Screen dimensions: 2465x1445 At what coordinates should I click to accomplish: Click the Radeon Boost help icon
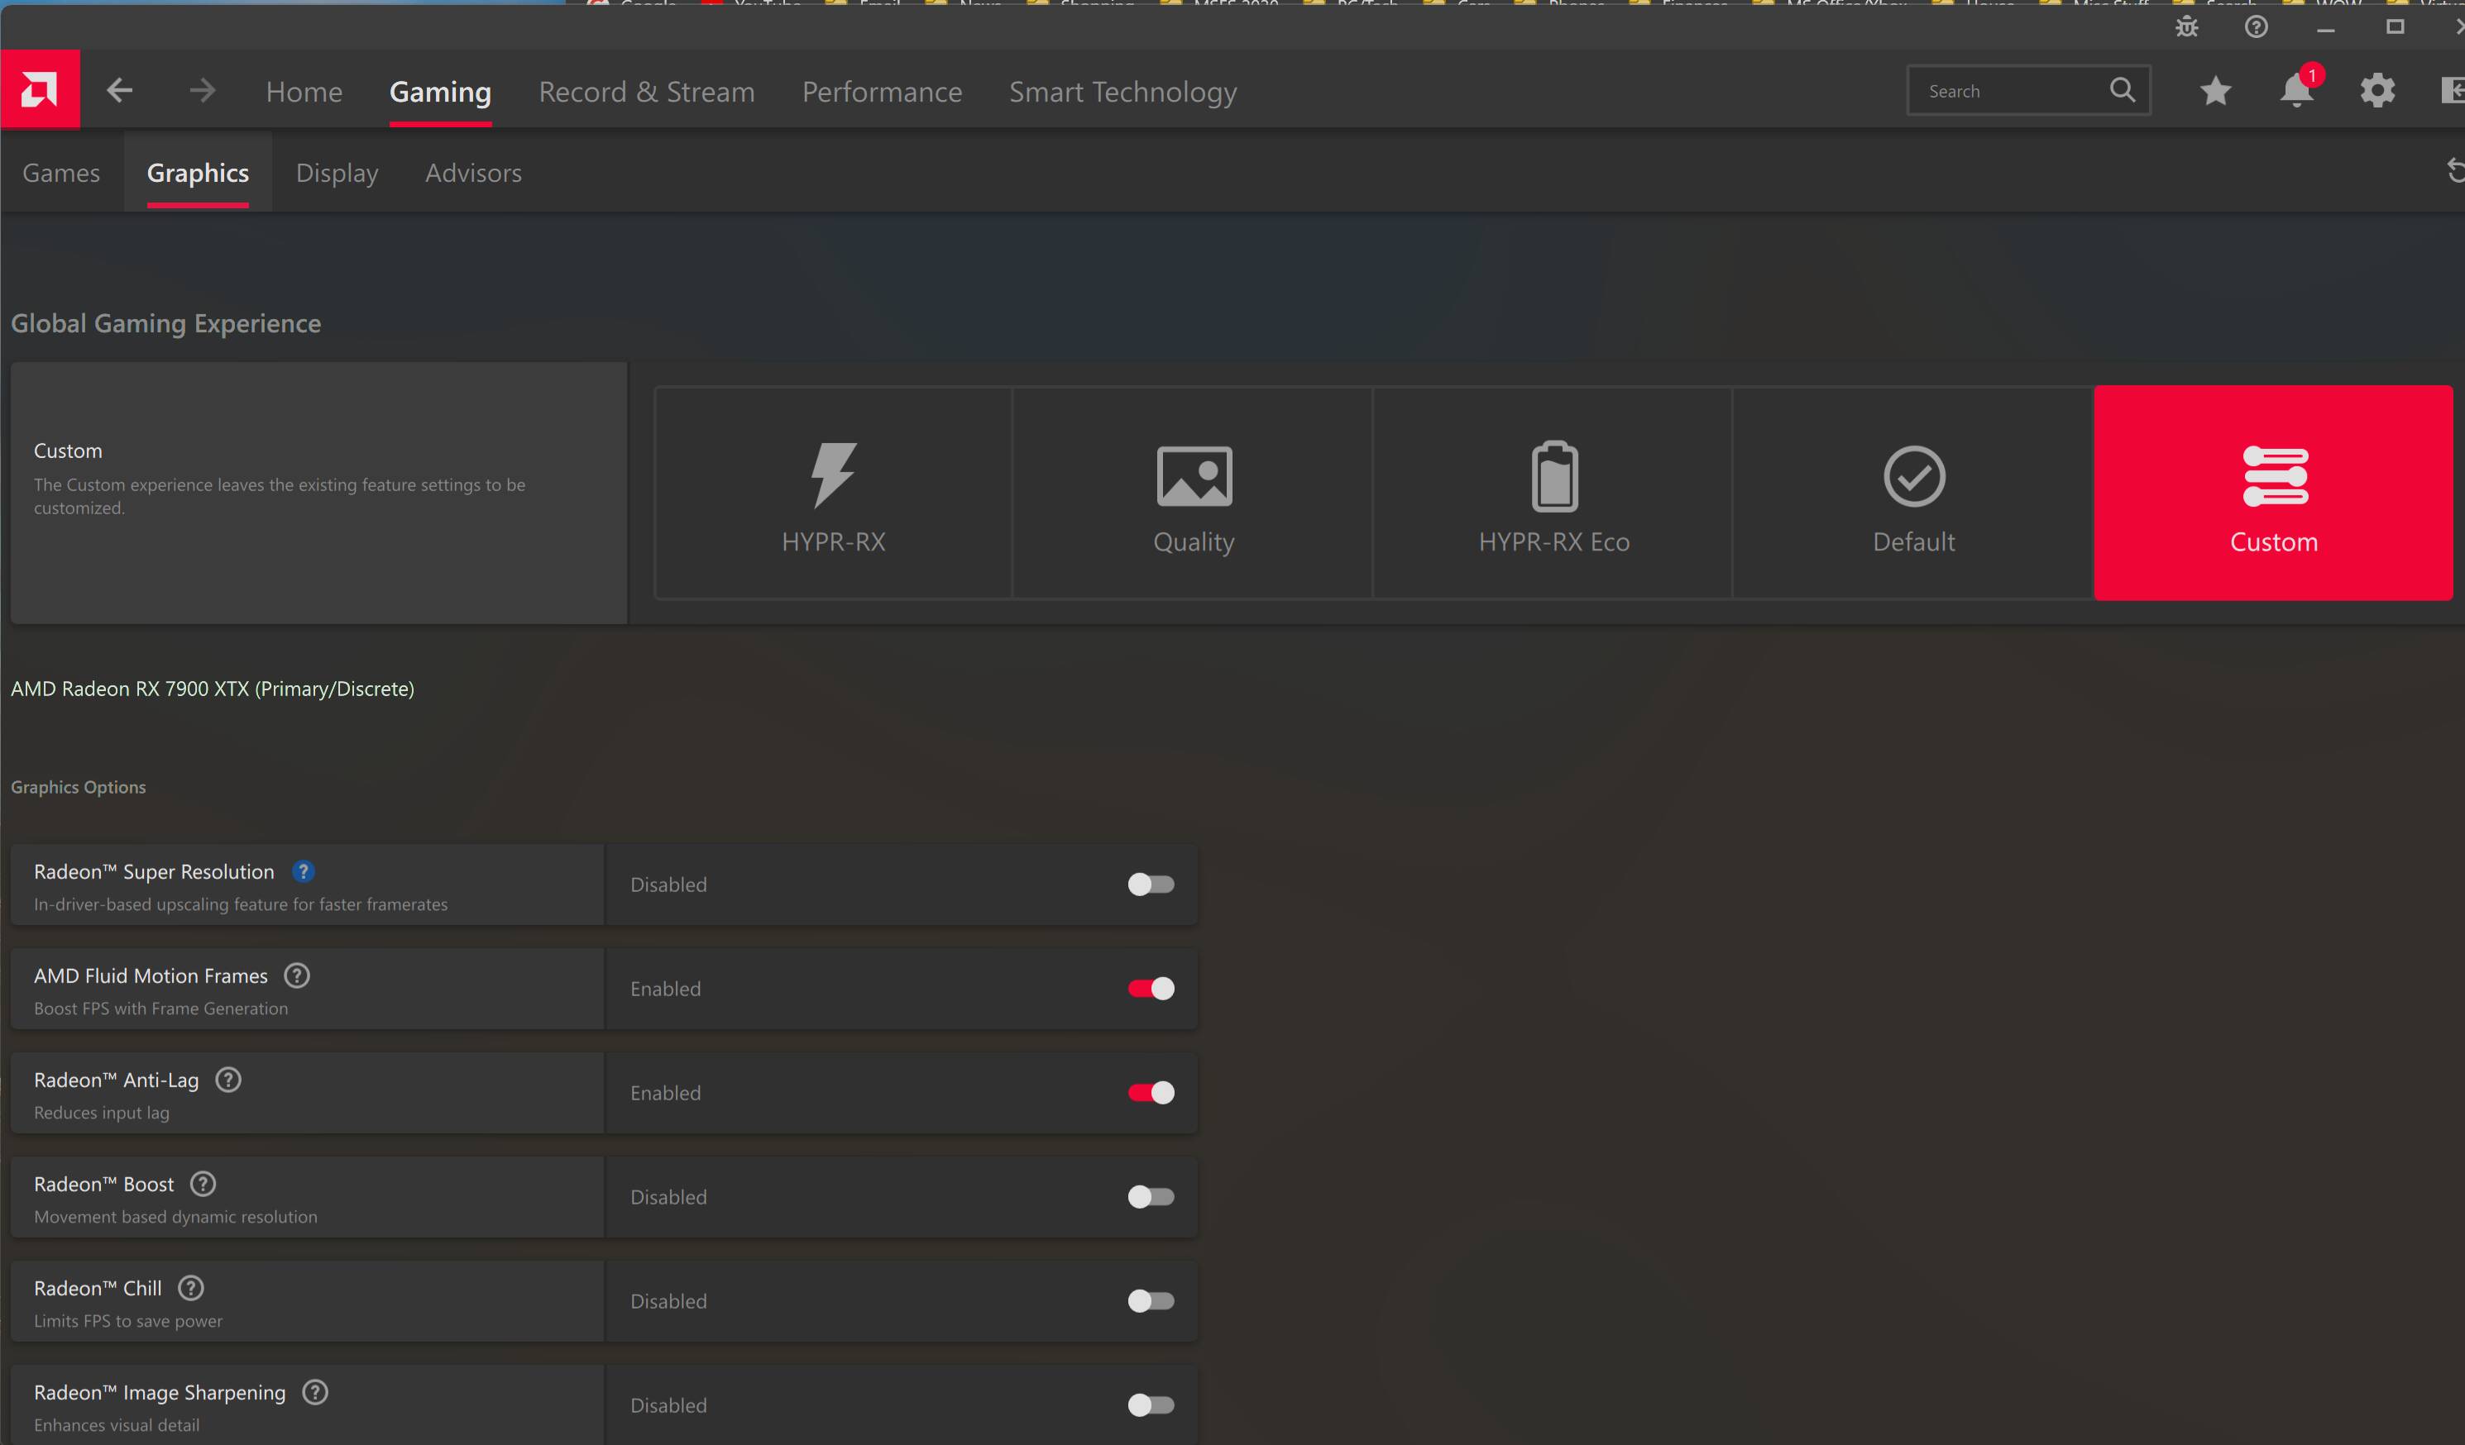point(201,1184)
